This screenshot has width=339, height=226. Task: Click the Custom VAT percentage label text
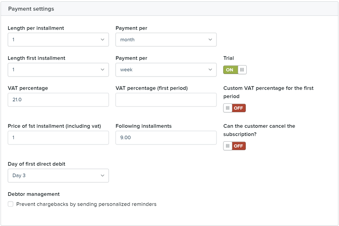pos(268,92)
